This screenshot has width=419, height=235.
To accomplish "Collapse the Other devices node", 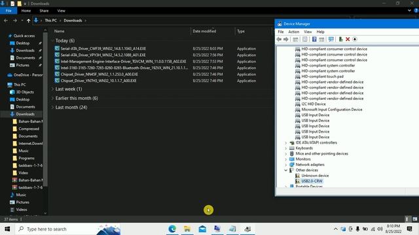I will coord(285,170).
